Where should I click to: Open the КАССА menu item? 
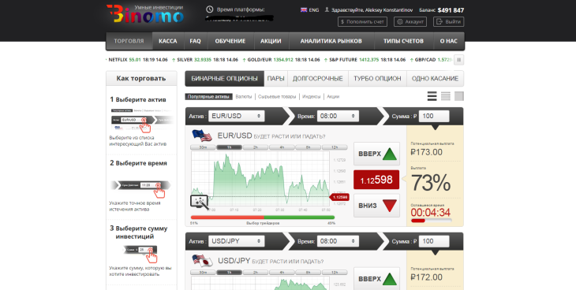pos(168,41)
